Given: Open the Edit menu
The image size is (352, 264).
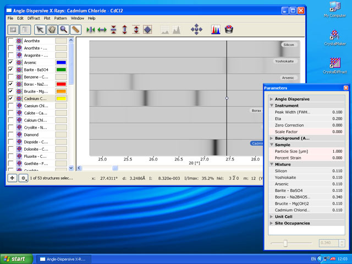Looking at the screenshot, I should pos(20,18).
